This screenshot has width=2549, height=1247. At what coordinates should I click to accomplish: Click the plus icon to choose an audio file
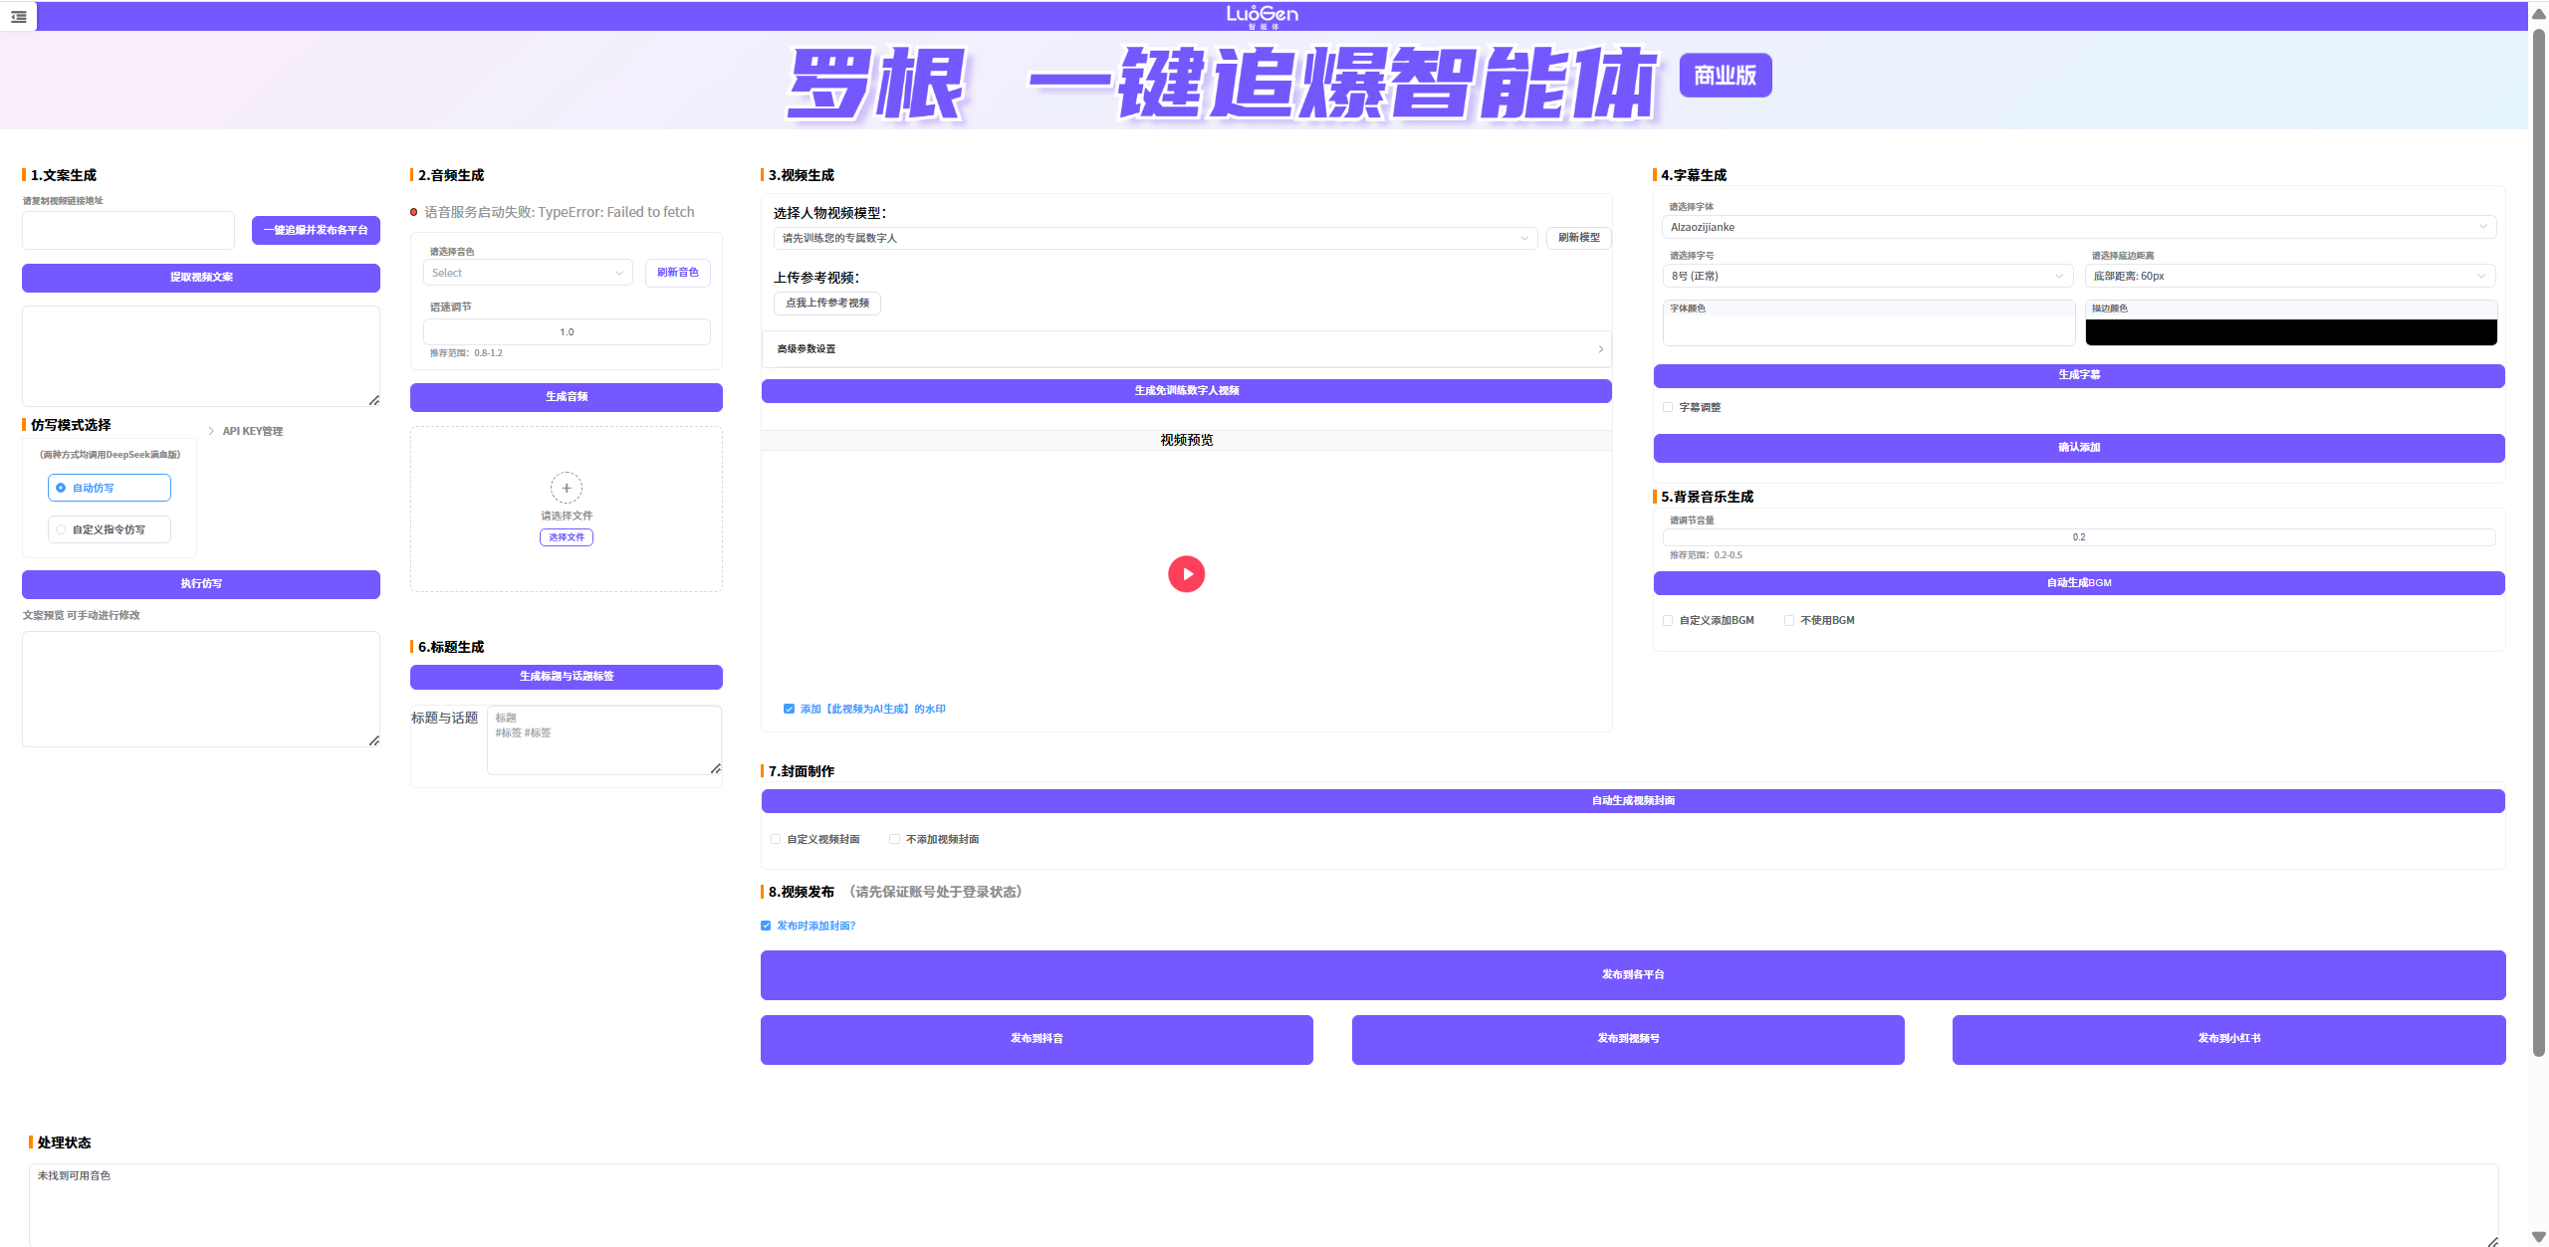click(x=566, y=488)
